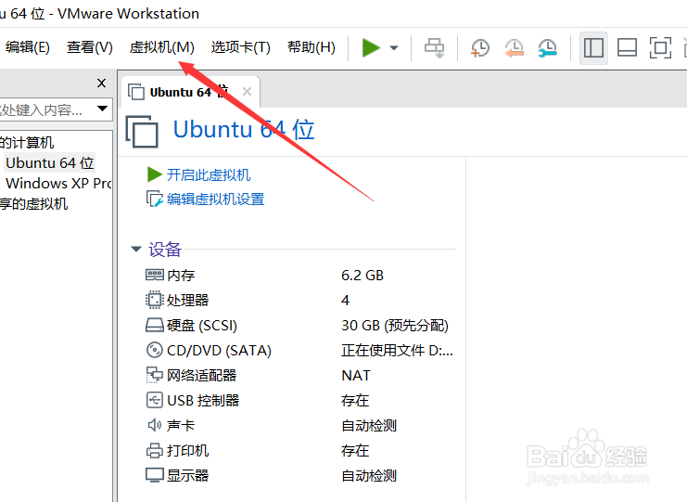Select the Ubuntu 64 位 tab
This screenshot has width=687, height=502.
(190, 92)
